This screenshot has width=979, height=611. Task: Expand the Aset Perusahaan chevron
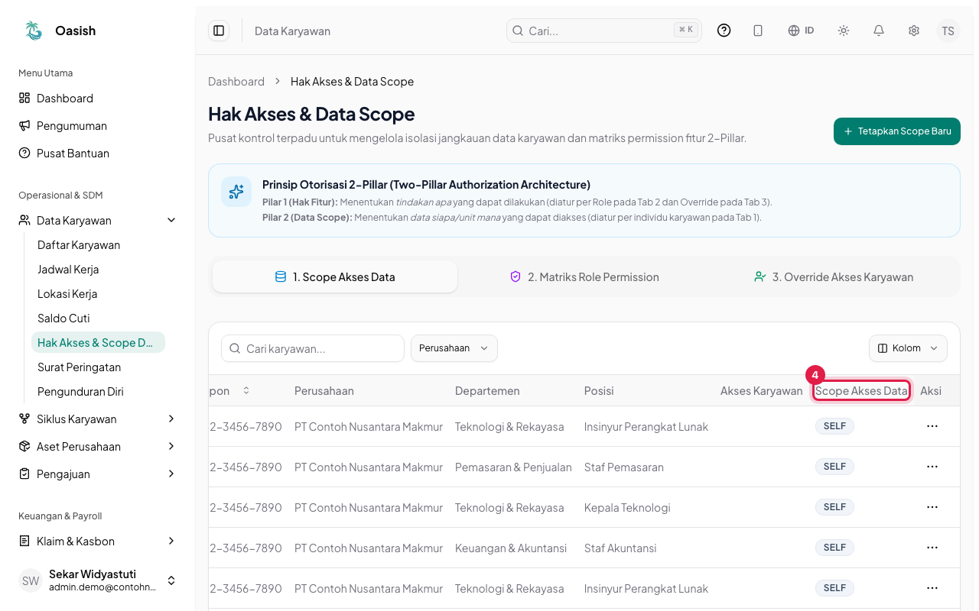click(171, 446)
